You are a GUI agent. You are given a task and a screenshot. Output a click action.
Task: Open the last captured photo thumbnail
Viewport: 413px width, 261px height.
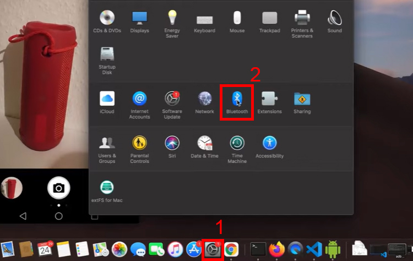pyautogui.click(x=12, y=188)
